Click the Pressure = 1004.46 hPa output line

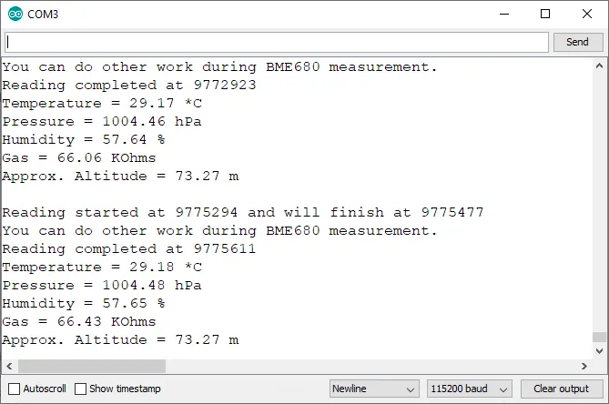[x=102, y=121]
